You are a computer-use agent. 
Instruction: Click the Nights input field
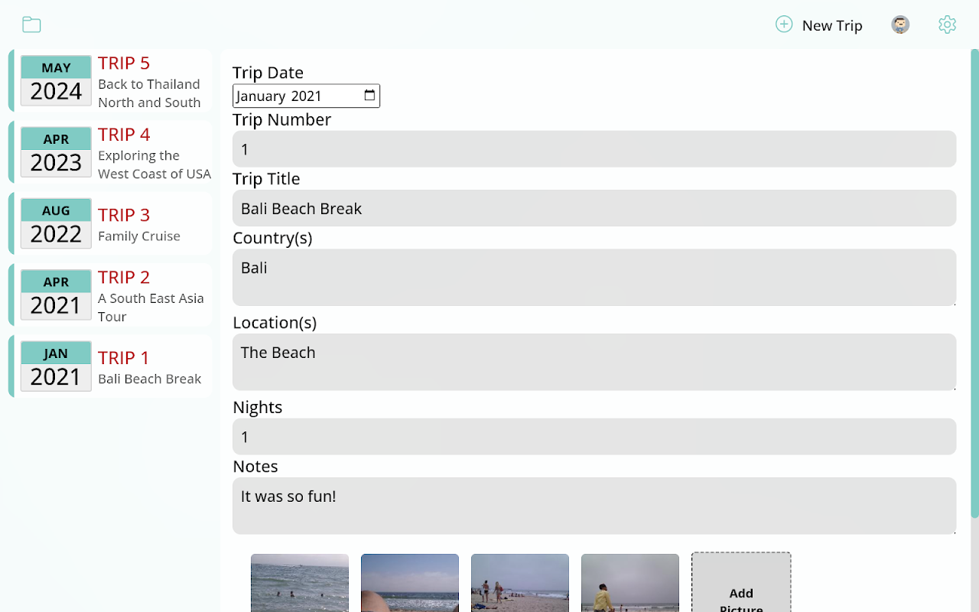tap(594, 437)
